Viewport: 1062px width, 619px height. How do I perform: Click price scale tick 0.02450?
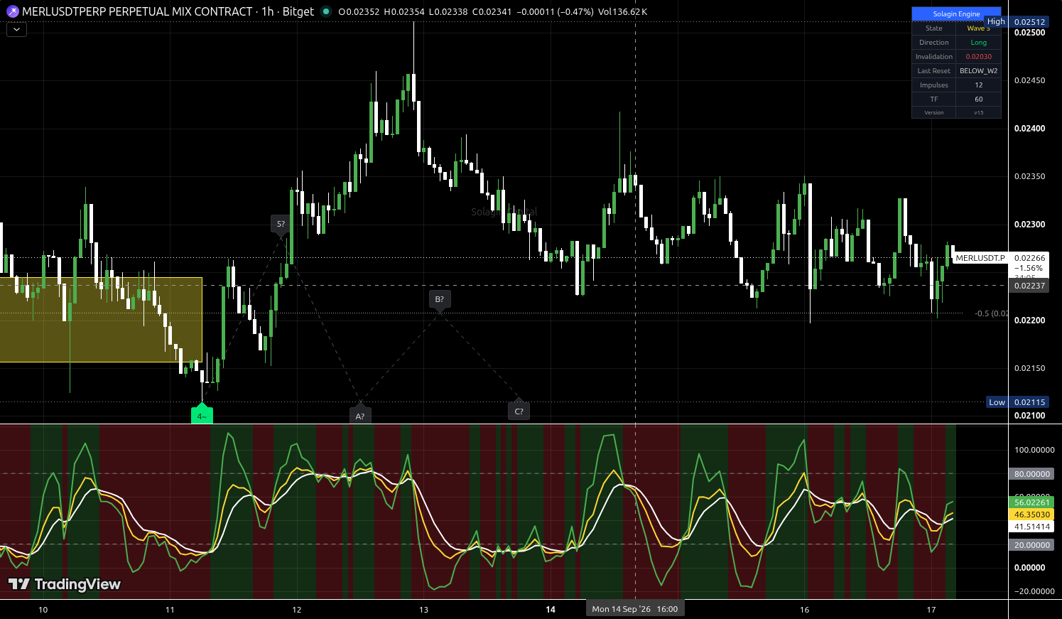[x=1029, y=80]
